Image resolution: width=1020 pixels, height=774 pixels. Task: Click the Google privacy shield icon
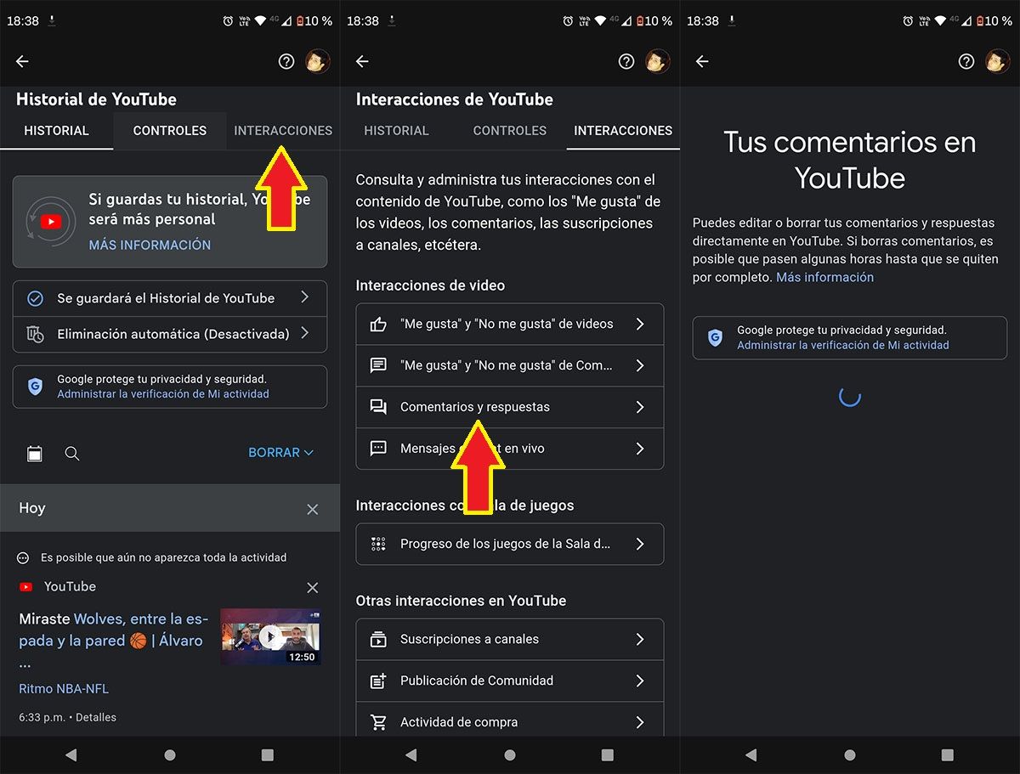tap(35, 386)
